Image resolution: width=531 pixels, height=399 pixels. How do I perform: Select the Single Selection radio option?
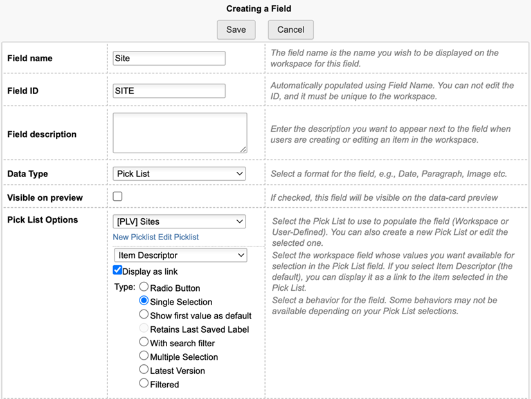pos(144,301)
